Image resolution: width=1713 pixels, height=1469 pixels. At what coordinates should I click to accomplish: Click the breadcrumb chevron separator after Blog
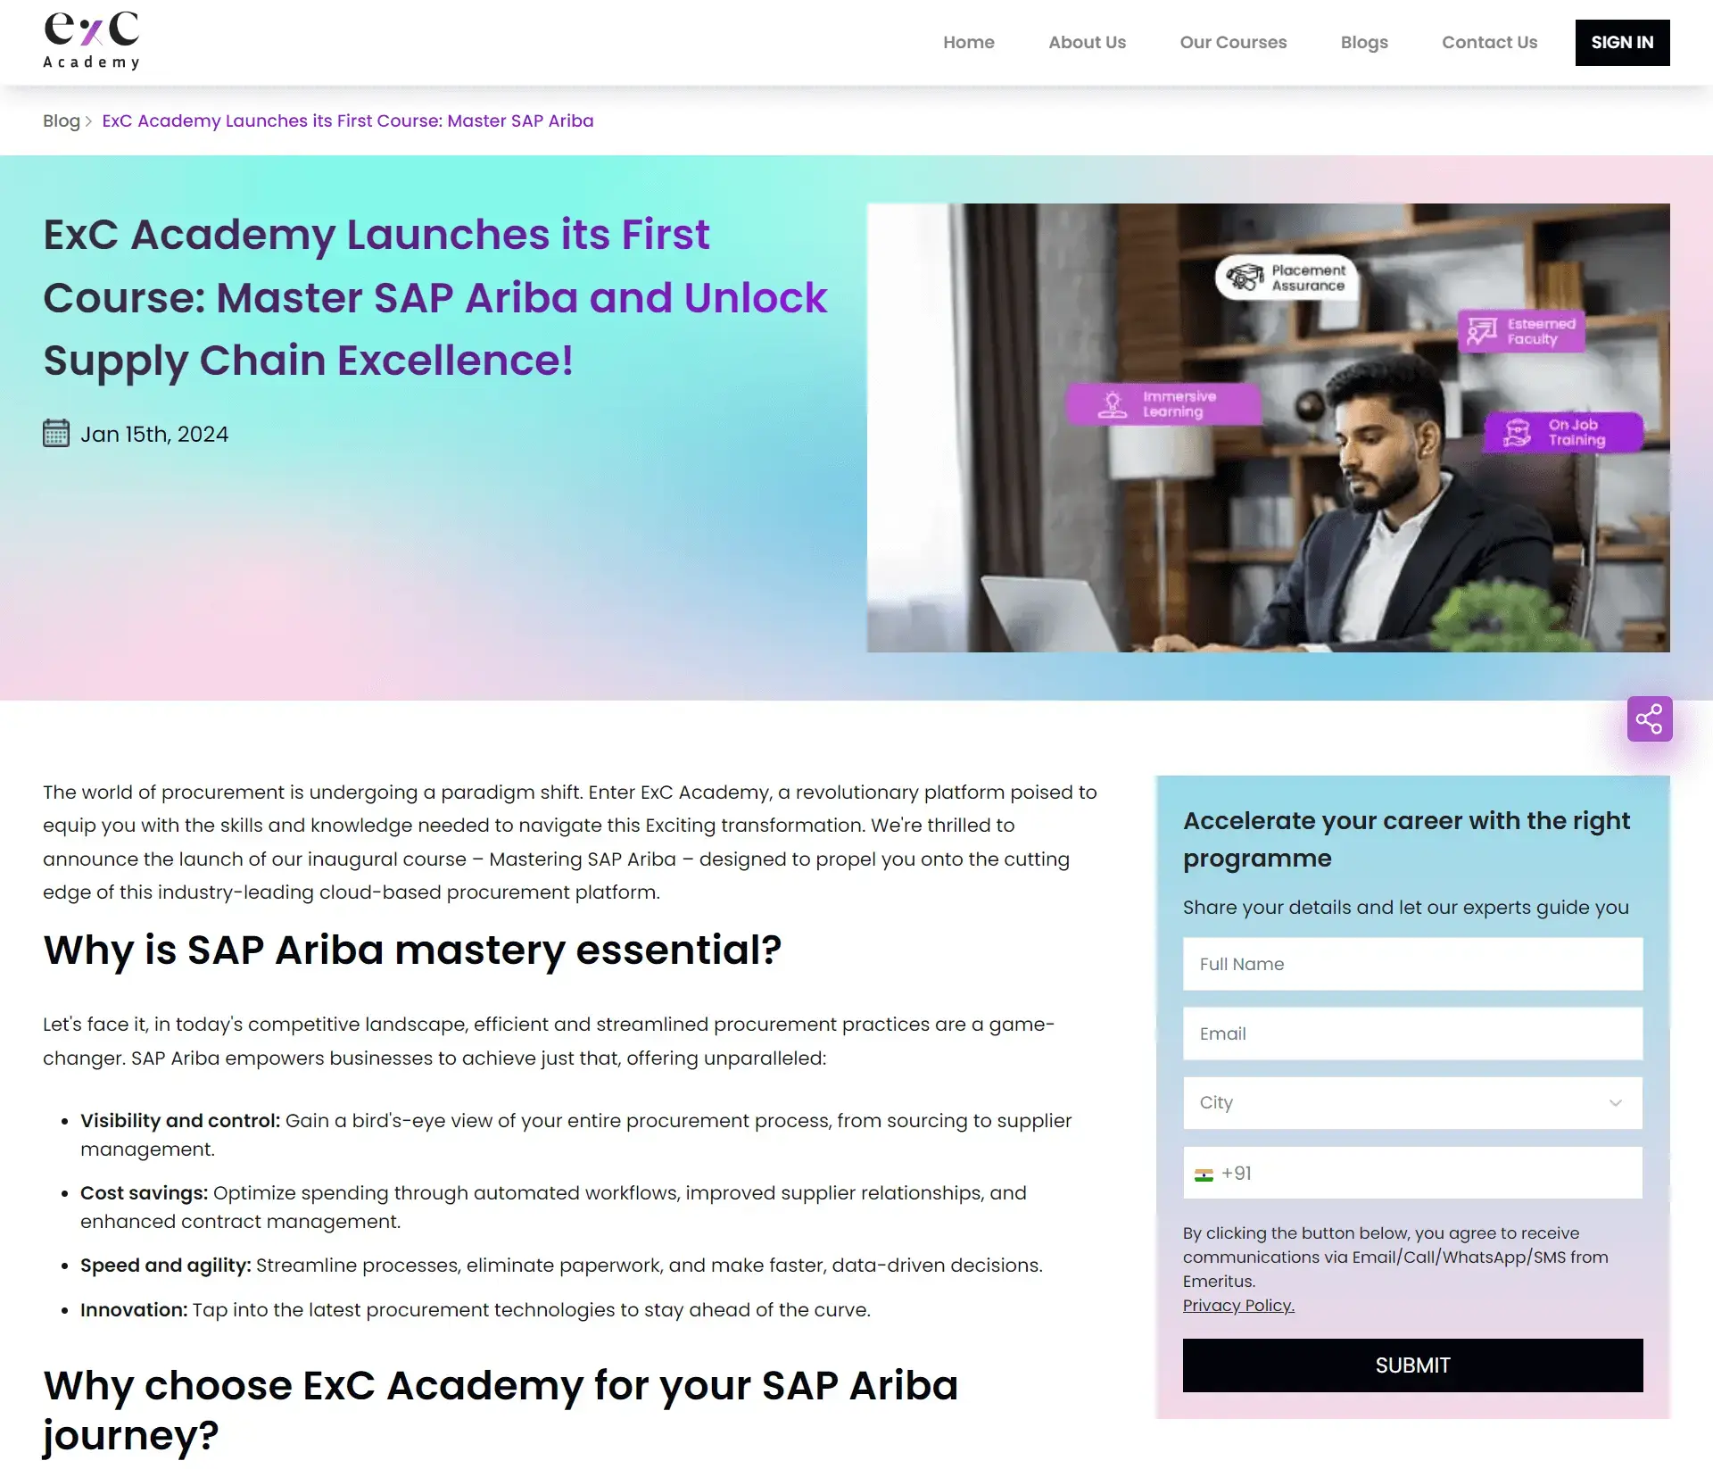pos(88,121)
